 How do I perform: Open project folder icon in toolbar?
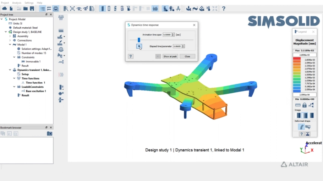(25, 9)
